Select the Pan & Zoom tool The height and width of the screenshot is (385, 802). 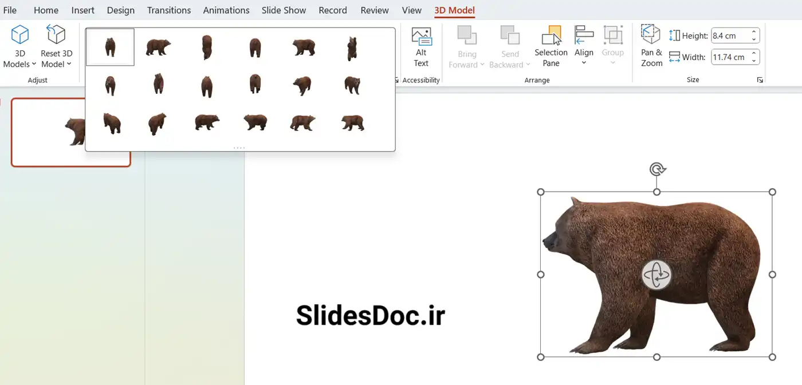(x=650, y=46)
